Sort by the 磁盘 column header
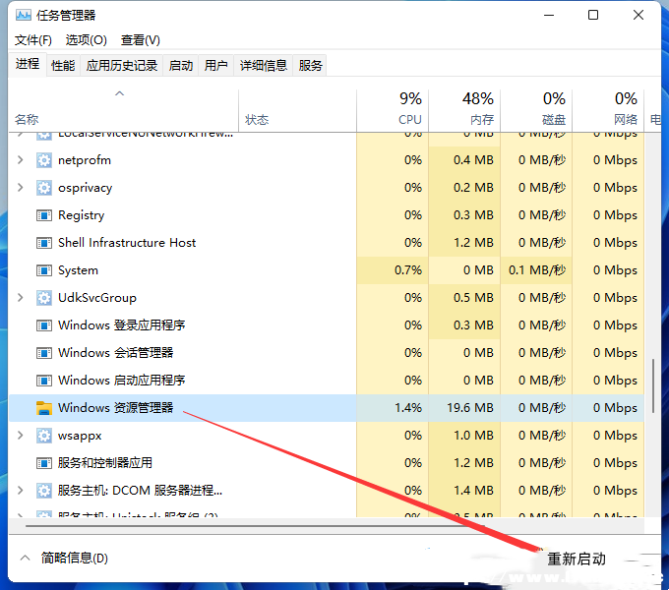 [x=536, y=111]
